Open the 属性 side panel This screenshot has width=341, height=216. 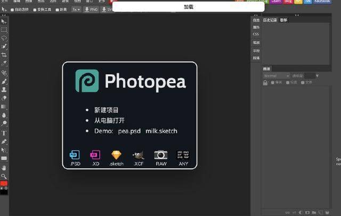pyautogui.click(x=256, y=27)
